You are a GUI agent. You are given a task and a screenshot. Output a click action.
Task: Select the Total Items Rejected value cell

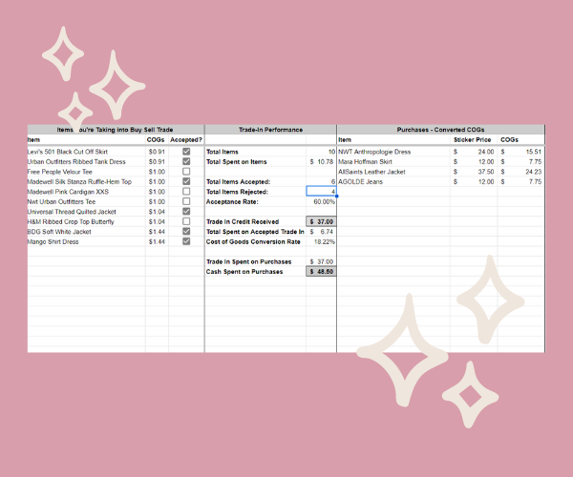click(321, 192)
